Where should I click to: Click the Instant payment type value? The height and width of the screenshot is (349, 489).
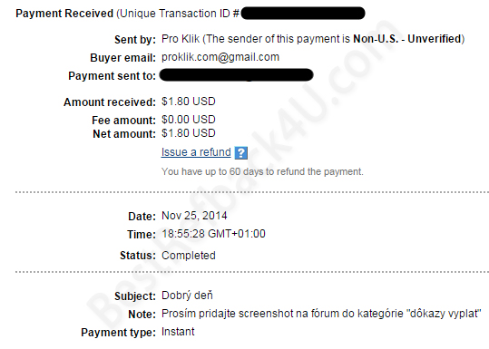coord(178,332)
